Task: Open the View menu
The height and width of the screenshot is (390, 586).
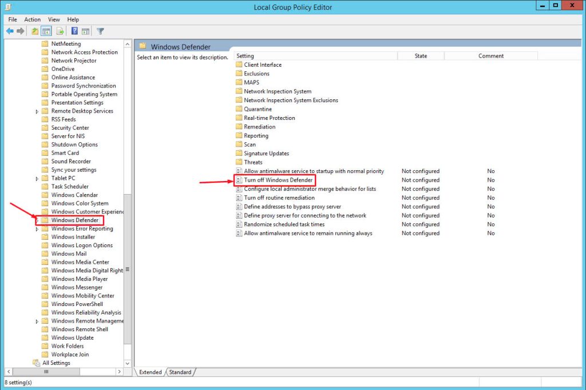Action: click(x=54, y=19)
